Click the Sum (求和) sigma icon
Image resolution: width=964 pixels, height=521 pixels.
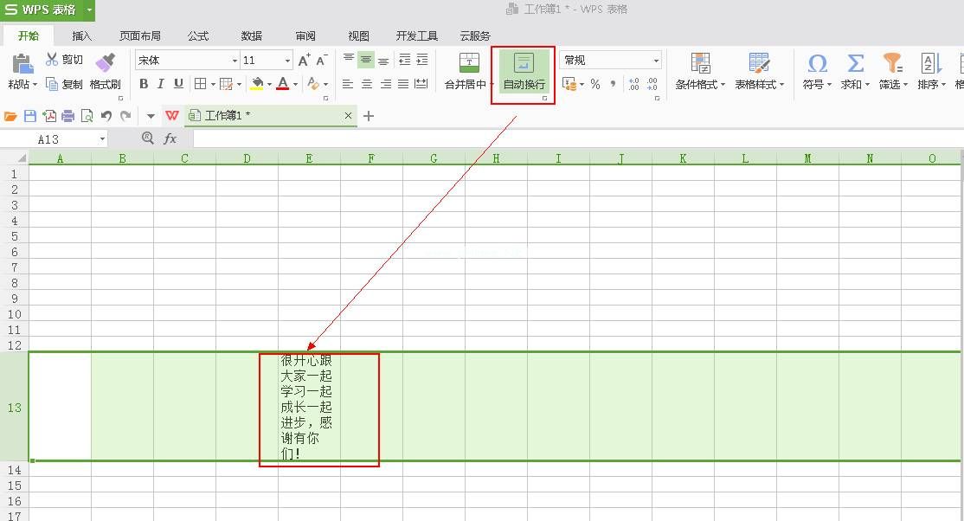point(855,64)
